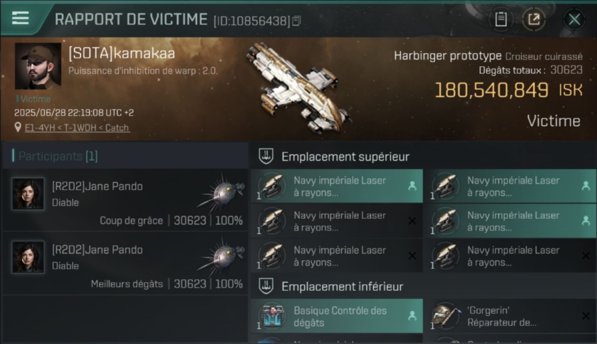This screenshot has width=597, height=344.
Task: Open the hamburger menu icon
Action: coord(21,18)
